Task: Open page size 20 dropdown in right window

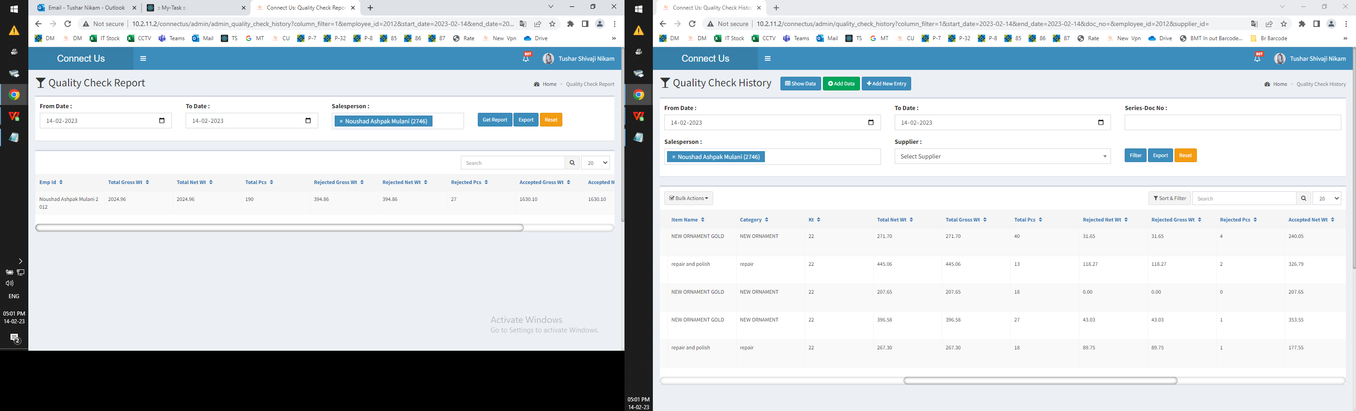Action: pos(1327,199)
